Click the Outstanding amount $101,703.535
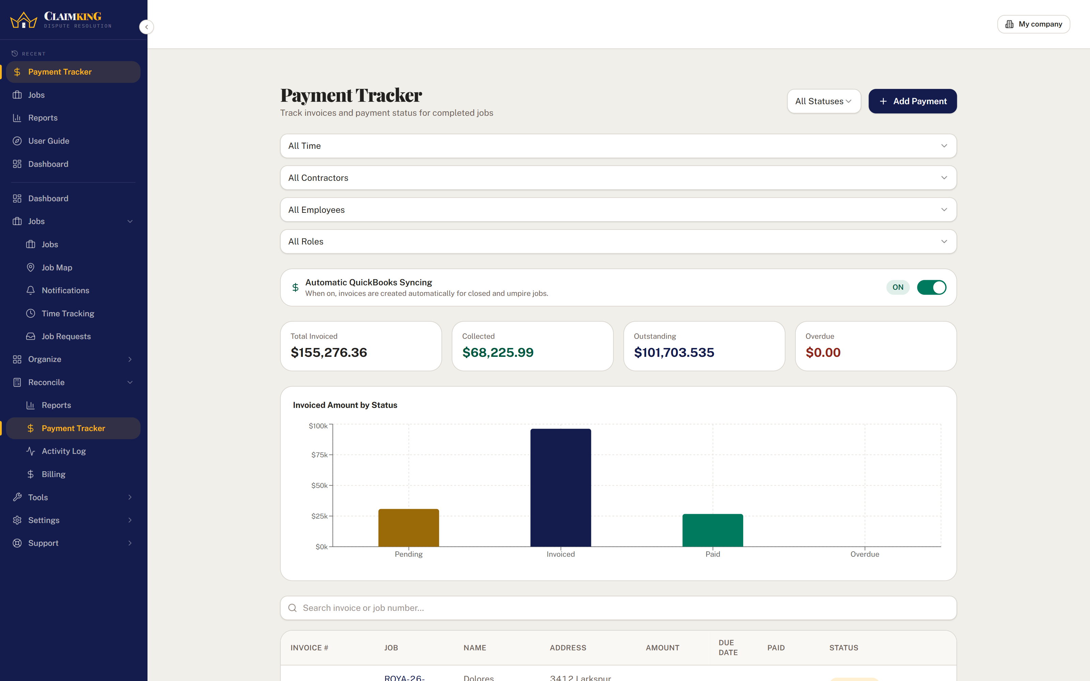The height and width of the screenshot is (681, 1090). [674, 353]
